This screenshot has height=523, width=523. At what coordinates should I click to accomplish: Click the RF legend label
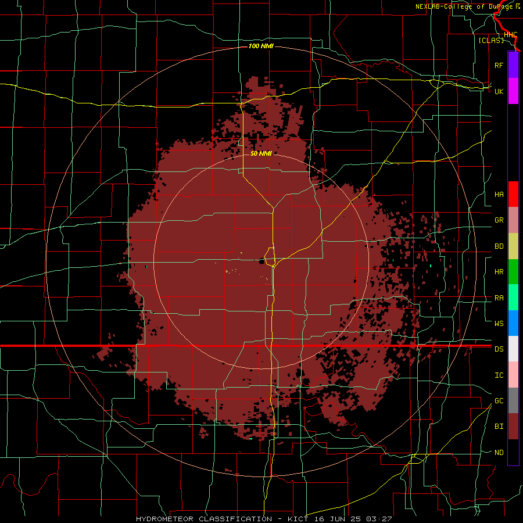[x=499, y=65]
